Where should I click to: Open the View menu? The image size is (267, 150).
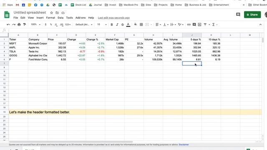point(31,17)
